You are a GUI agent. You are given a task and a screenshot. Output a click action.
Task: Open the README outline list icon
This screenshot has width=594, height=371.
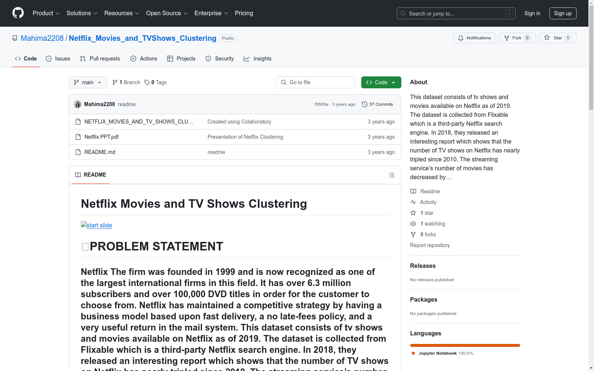(392, 175)
